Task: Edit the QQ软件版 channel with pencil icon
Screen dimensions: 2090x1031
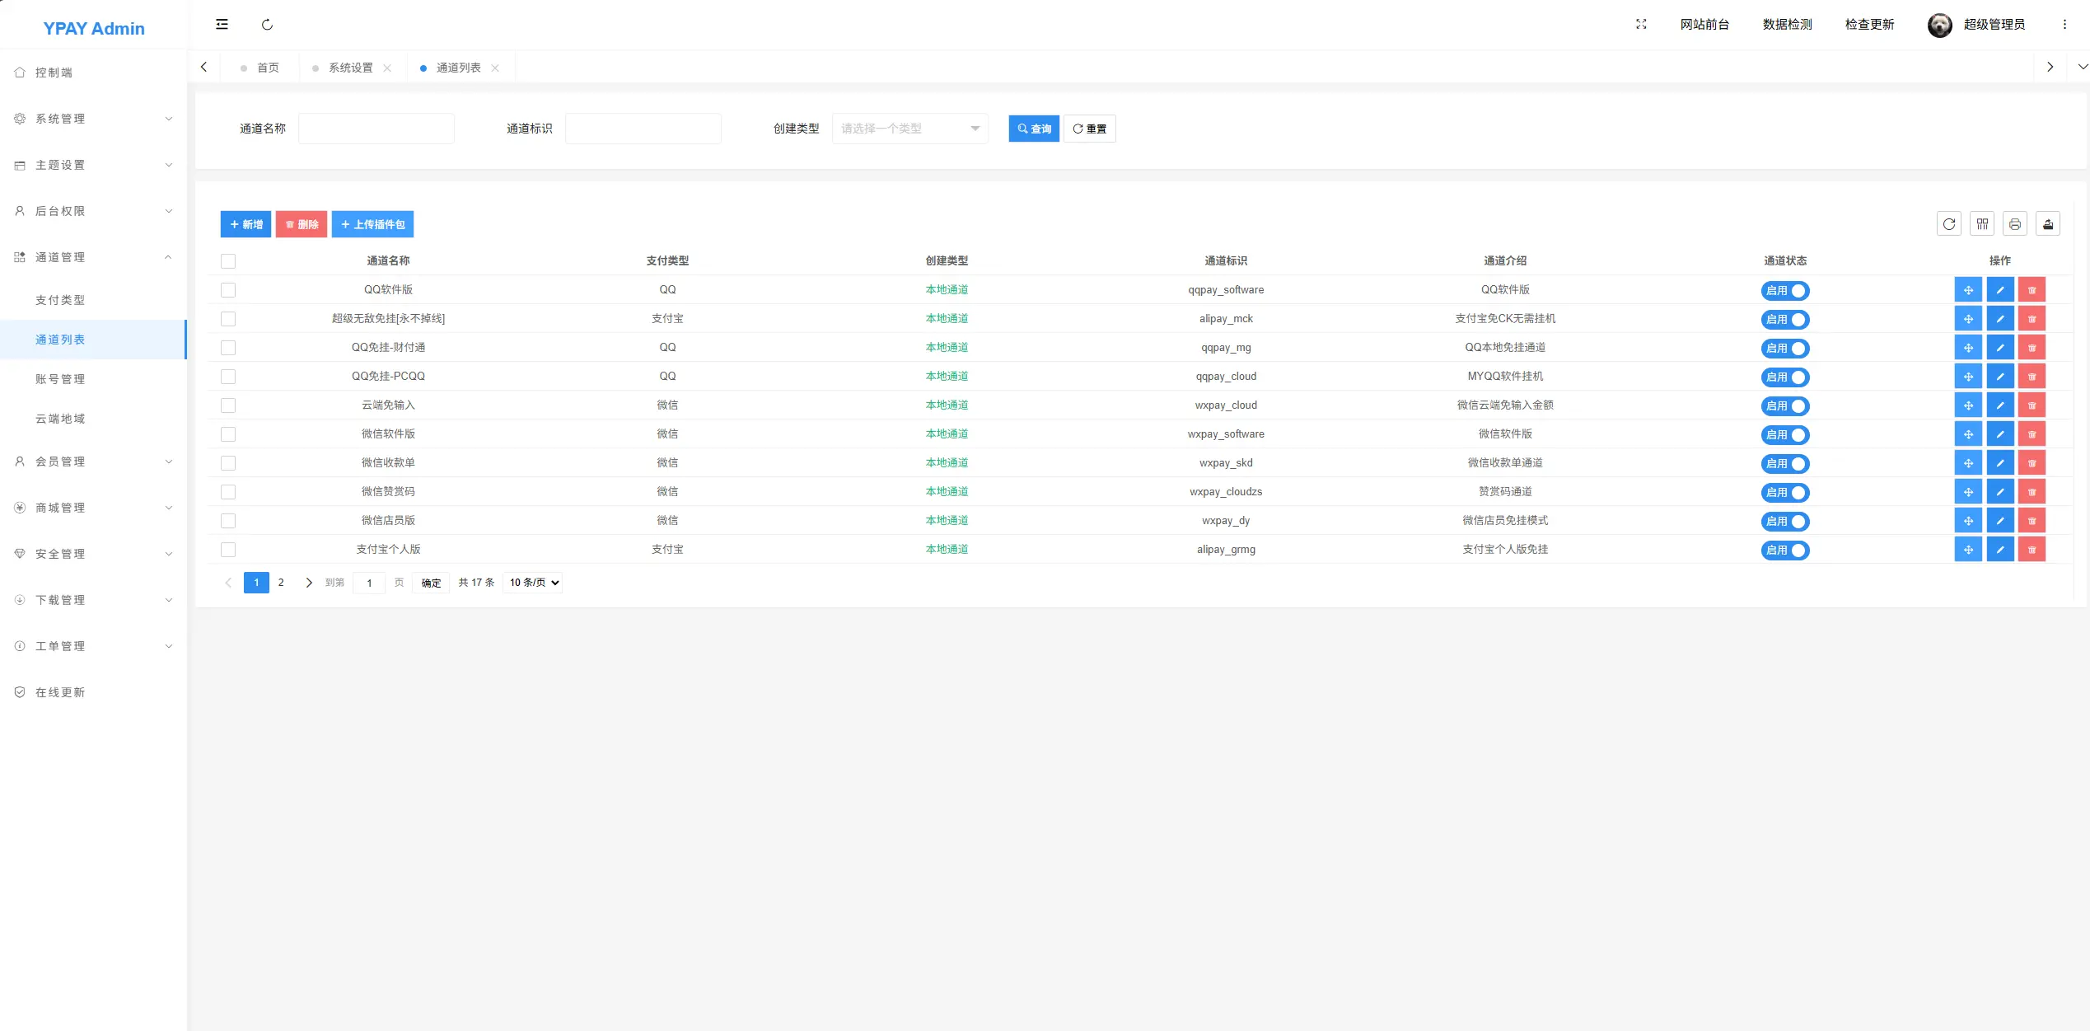Action: point(2000,290)
